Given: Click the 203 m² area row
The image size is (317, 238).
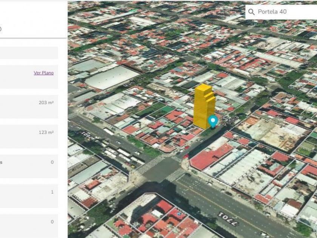Looking at the screenshot, I should coord(29,107).
